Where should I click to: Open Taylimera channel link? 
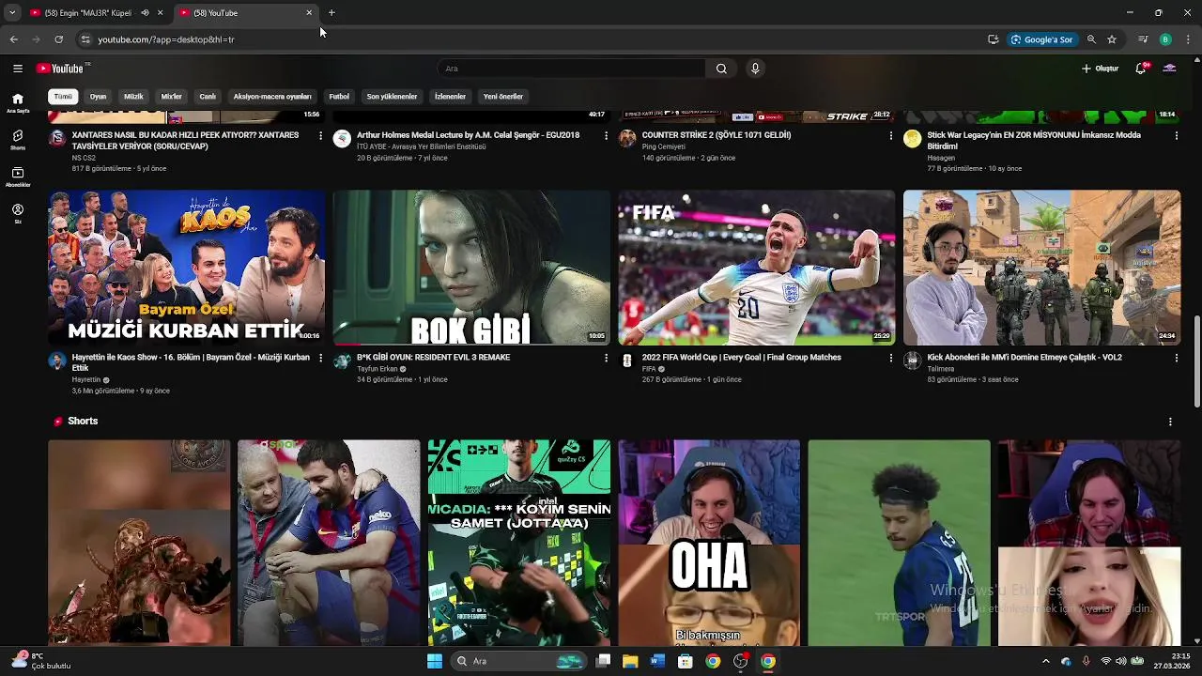click(x=941, y=369)
